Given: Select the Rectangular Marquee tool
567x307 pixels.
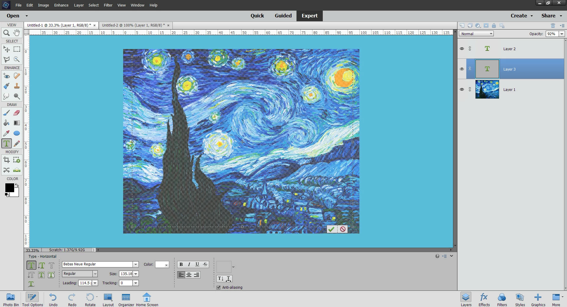Looking at the screenshot, I should click(x=17, y=49).
